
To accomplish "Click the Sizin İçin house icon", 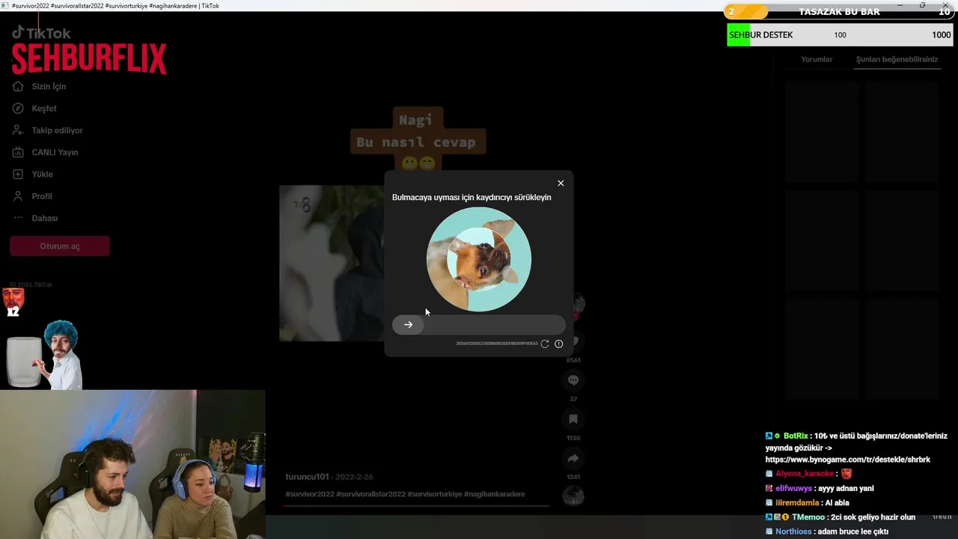I will [18, 87].
